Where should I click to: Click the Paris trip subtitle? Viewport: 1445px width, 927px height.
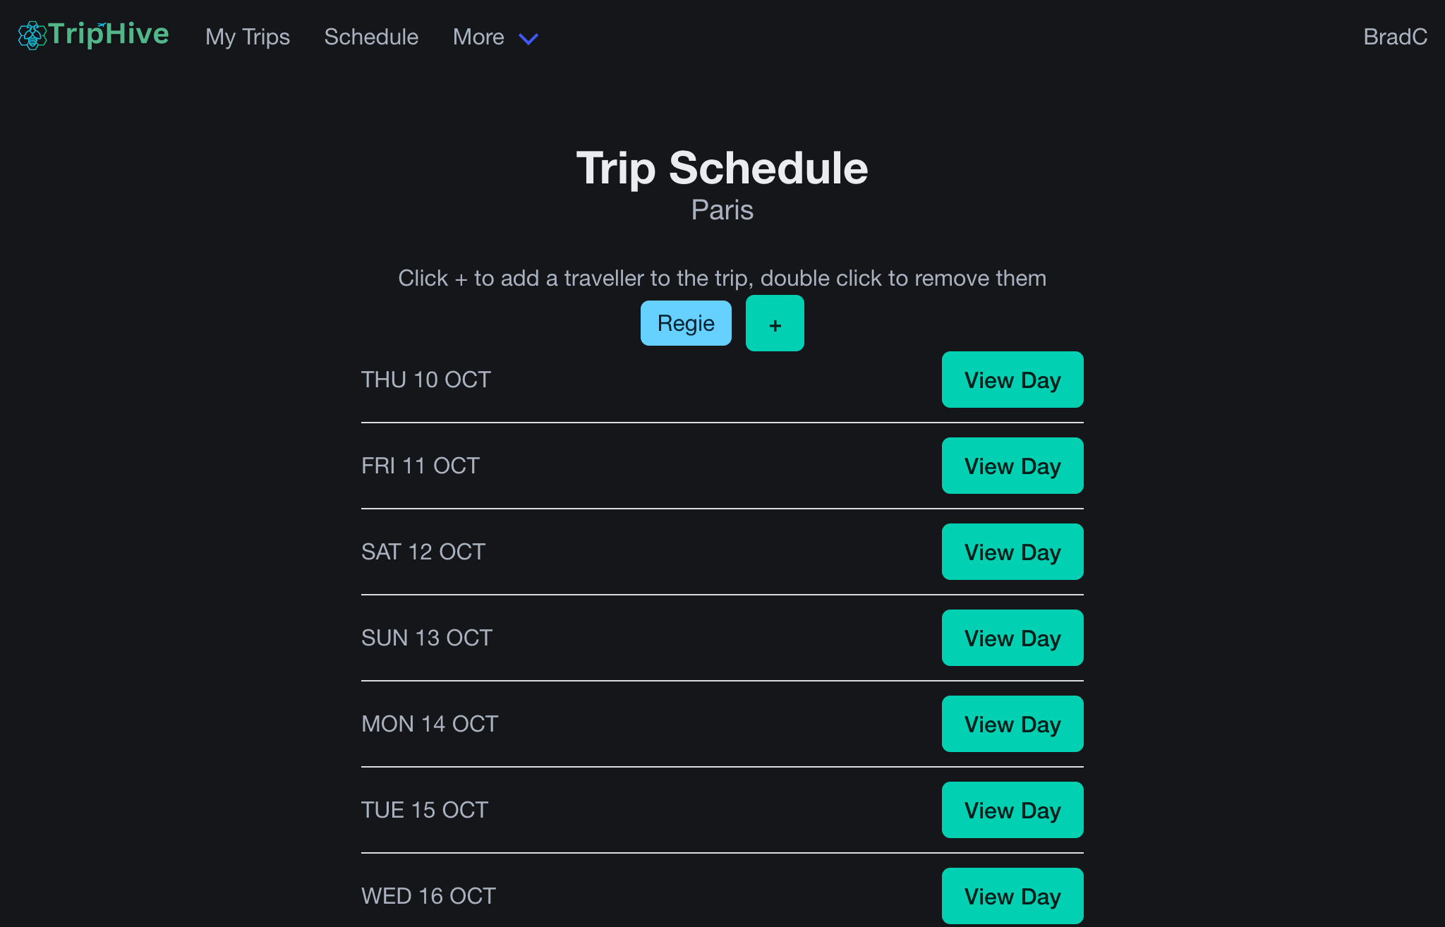(x=722, y=210)
